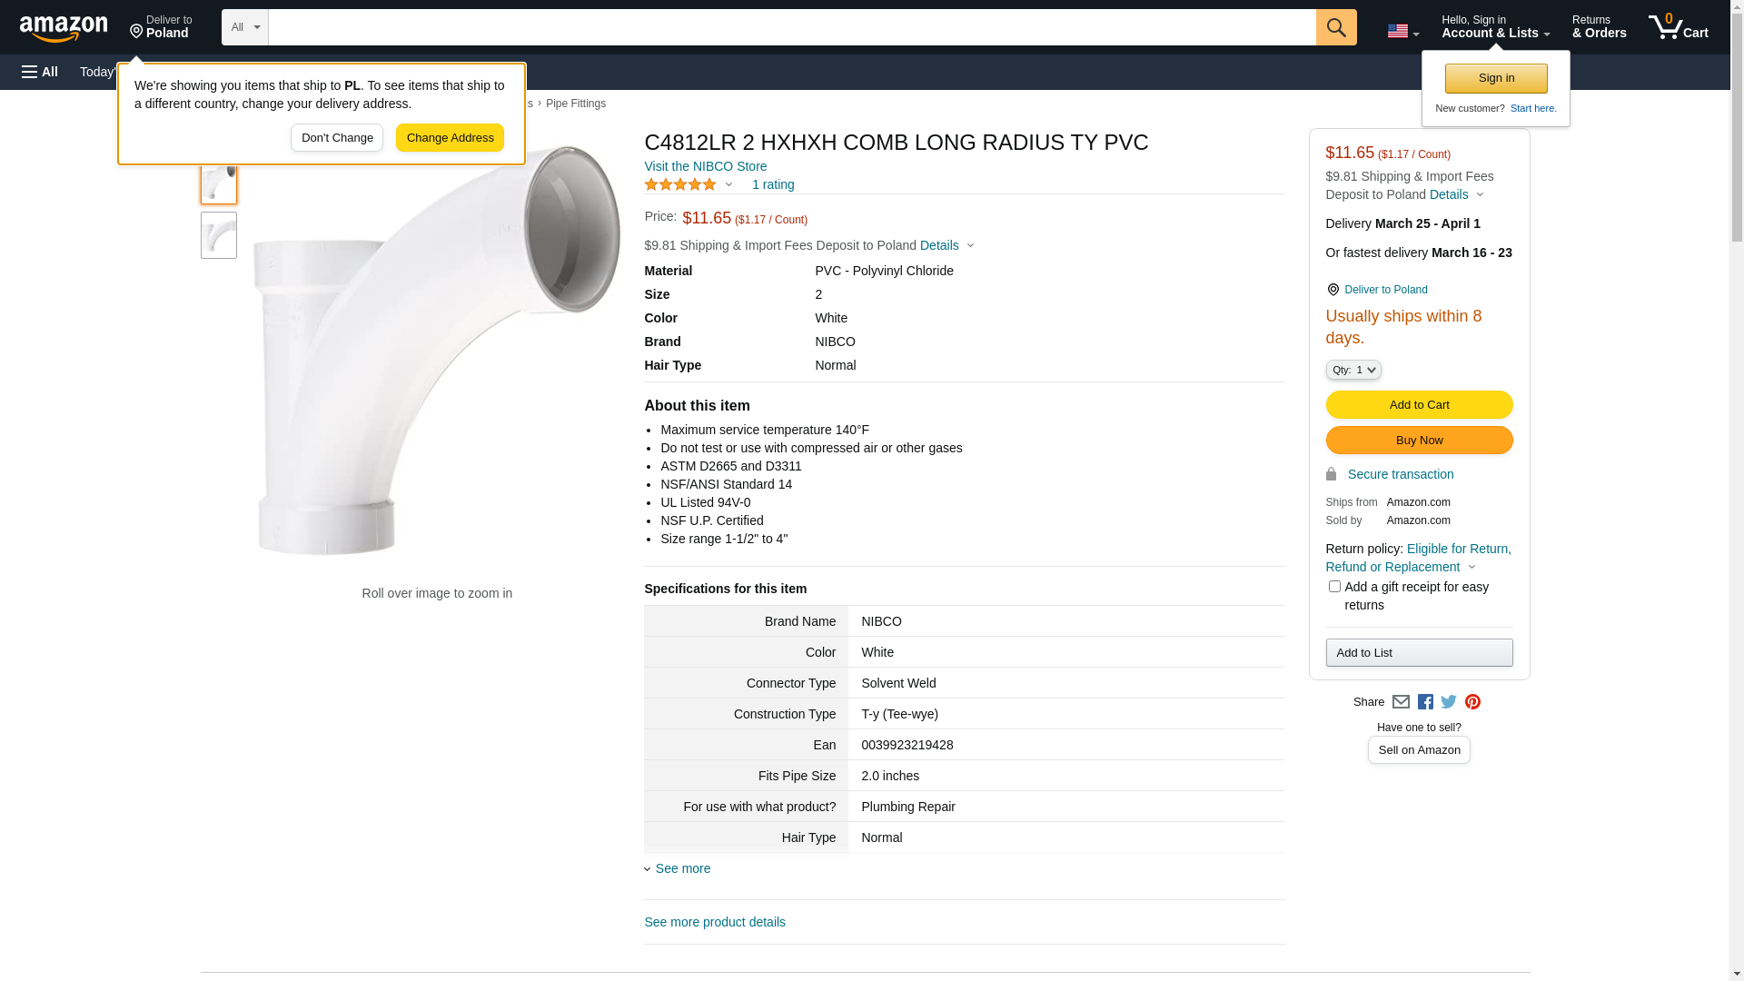This screenshot has width=1744, height=981.
Task: Visit the NIBCO Store link
Action: (705, 166)
